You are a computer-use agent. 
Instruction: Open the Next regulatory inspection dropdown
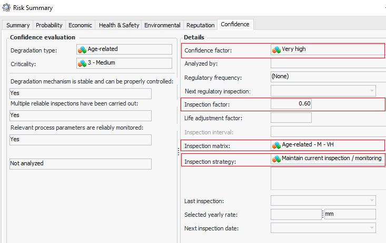click(372, 91)
